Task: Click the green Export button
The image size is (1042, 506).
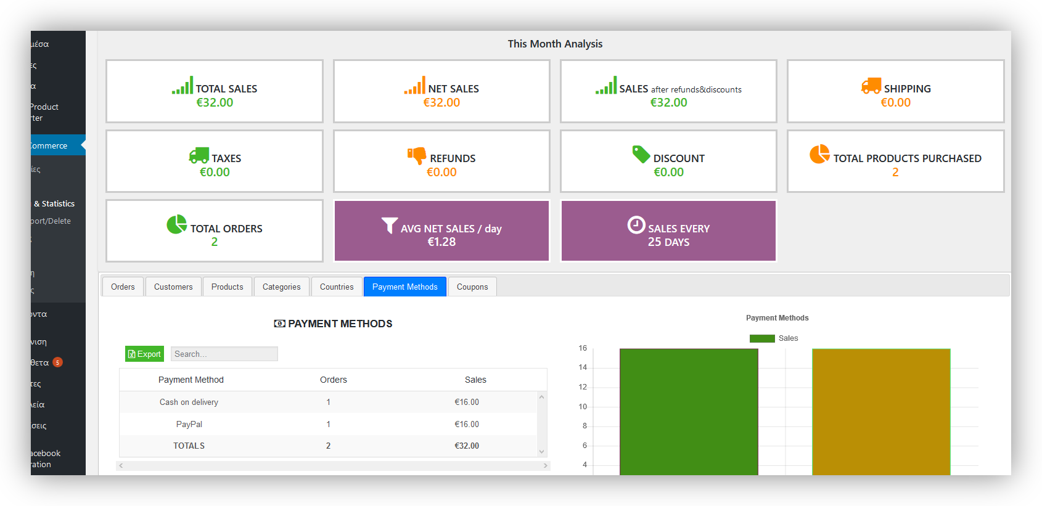Action: pyautogui.click(x=144, y=354)
